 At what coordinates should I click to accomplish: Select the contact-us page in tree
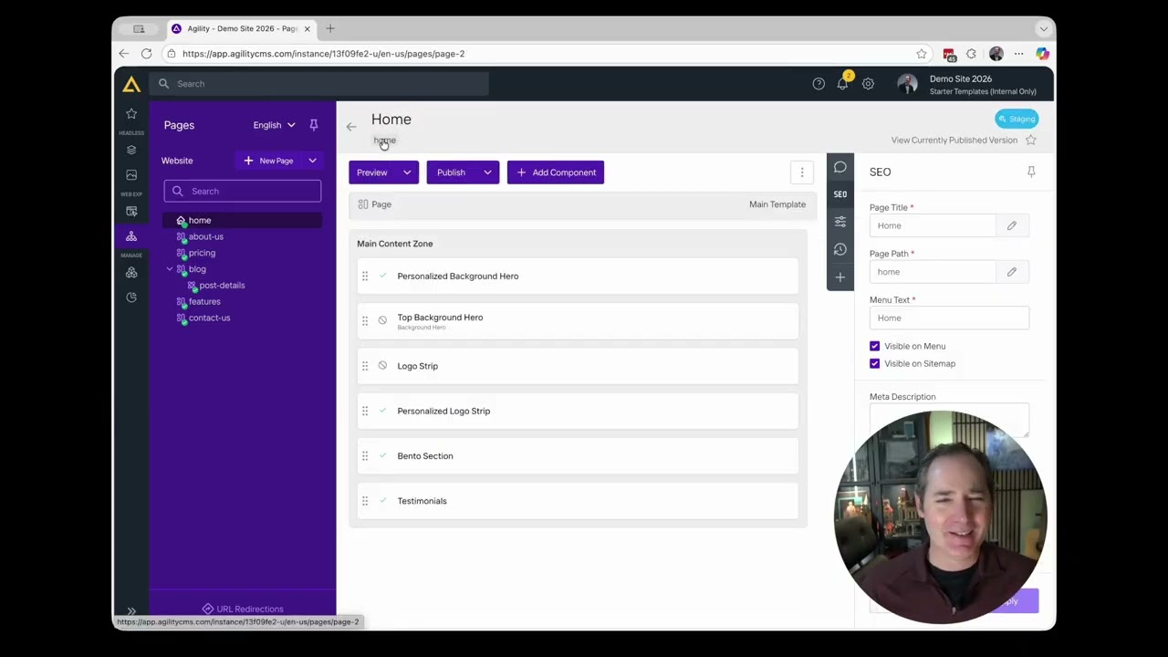[x=209, y=318]
